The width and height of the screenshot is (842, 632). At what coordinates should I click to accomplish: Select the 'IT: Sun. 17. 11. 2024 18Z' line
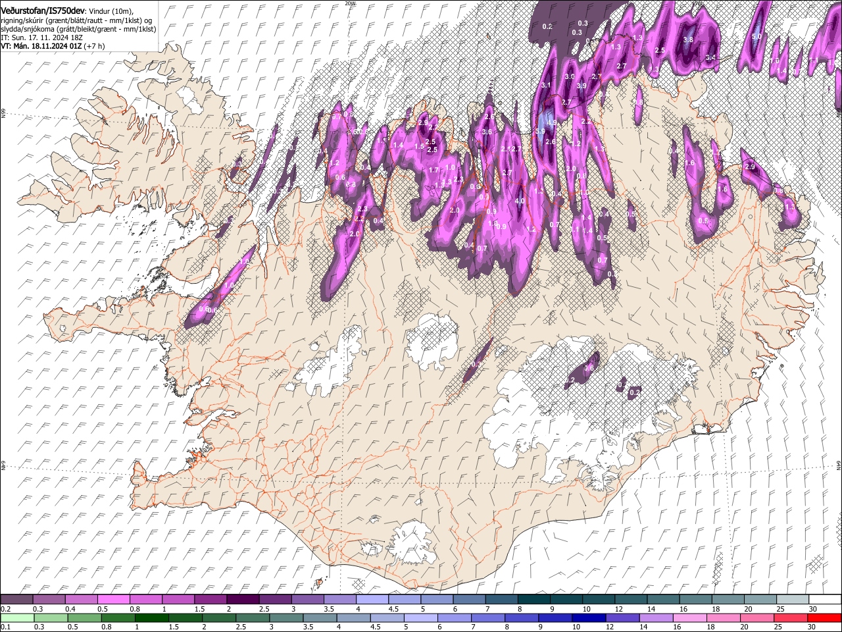pos(41,38)
